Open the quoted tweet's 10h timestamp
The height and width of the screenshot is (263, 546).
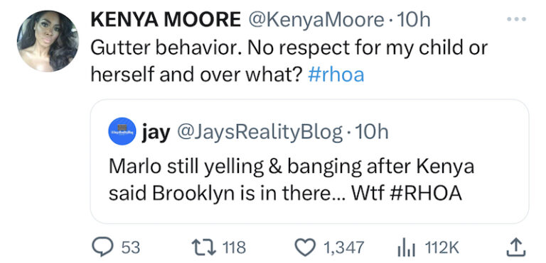(x=371, y=132)
